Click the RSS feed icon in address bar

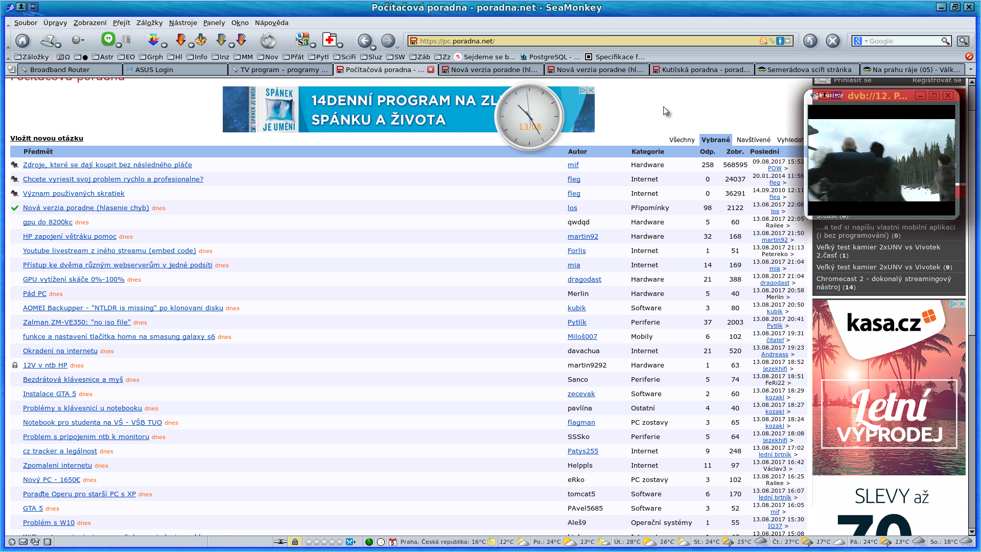click(x=763, y=41)
